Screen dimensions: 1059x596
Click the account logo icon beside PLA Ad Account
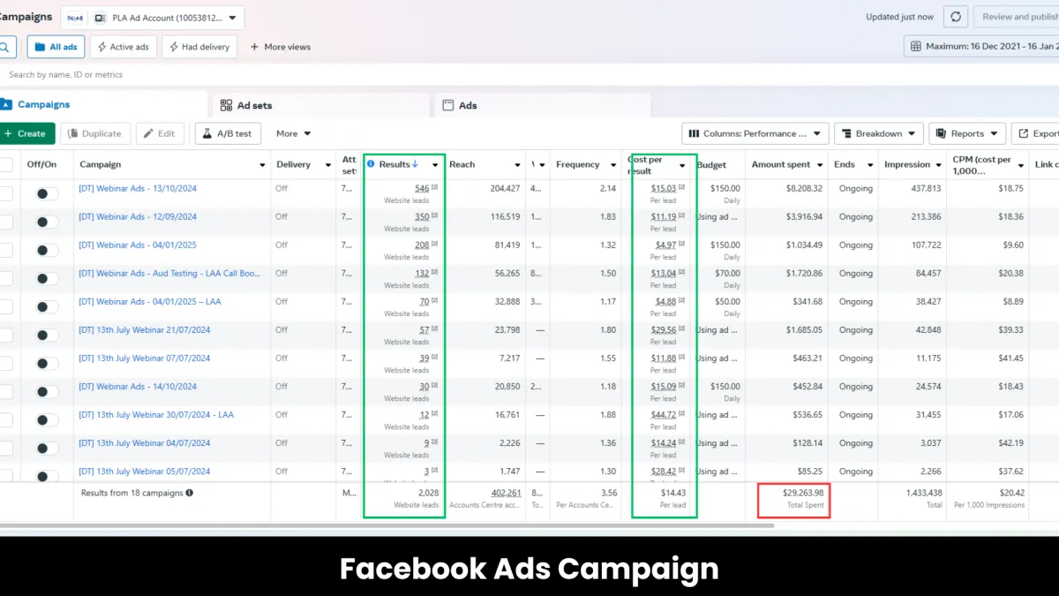(x=76, y=17)
